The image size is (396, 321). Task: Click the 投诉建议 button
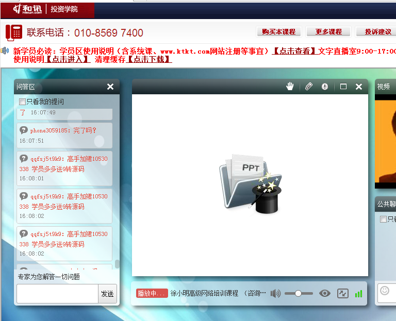coord(377,32)
